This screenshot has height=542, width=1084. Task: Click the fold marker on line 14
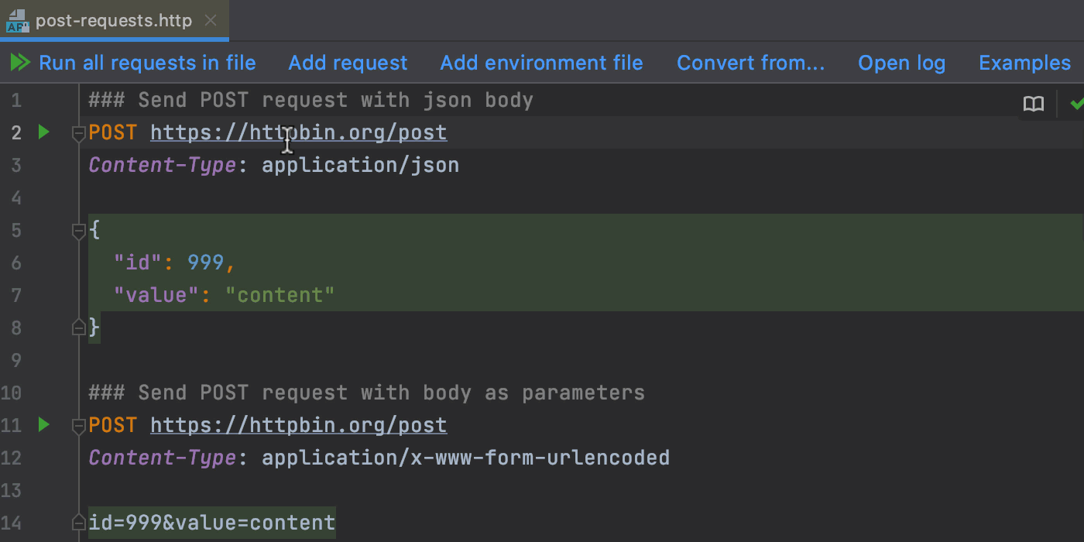(x=78, y=523)
